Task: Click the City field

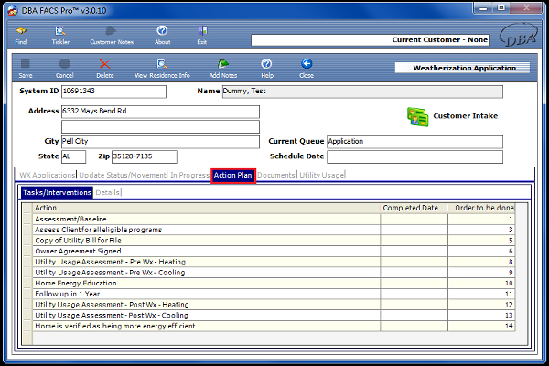Action: click(x=160, y=142)
